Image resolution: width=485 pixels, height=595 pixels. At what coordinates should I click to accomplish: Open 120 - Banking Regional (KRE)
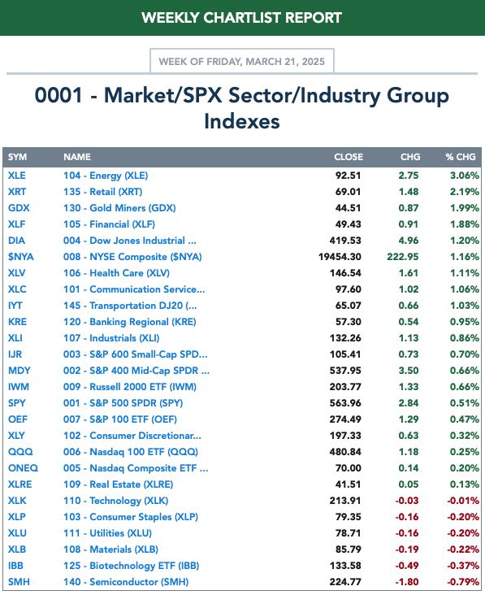(x=129, y=322)
